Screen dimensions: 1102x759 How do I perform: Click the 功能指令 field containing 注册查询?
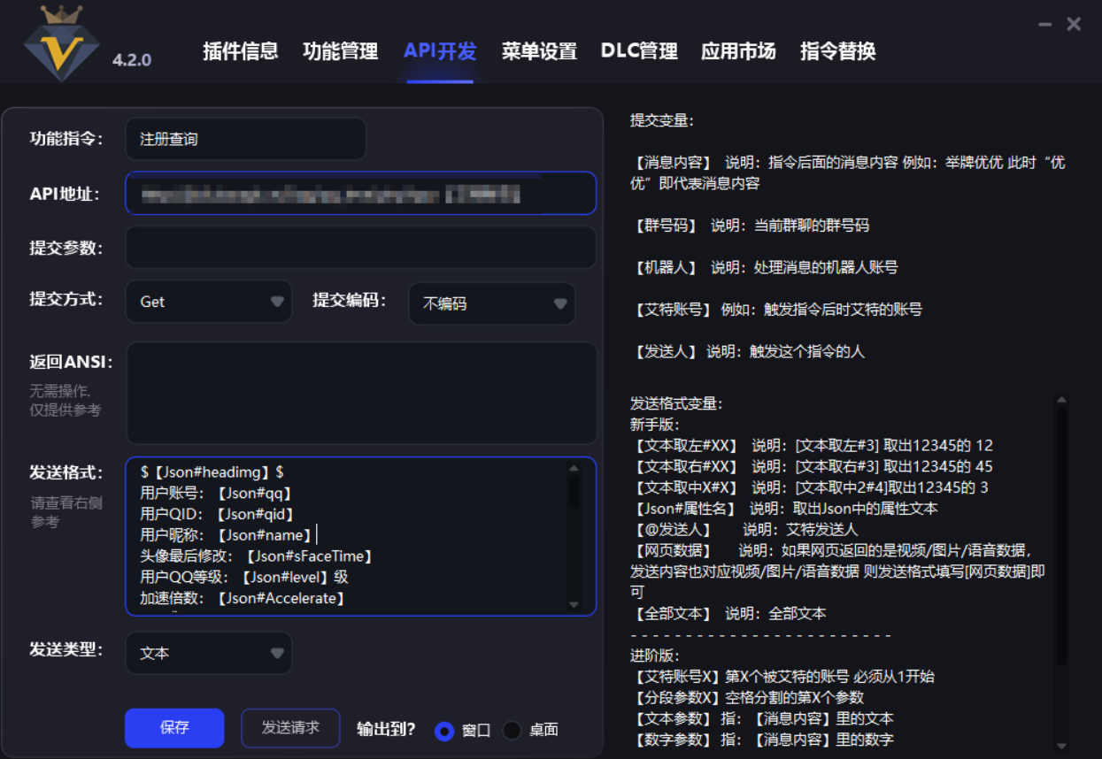(x=245, y=139)
